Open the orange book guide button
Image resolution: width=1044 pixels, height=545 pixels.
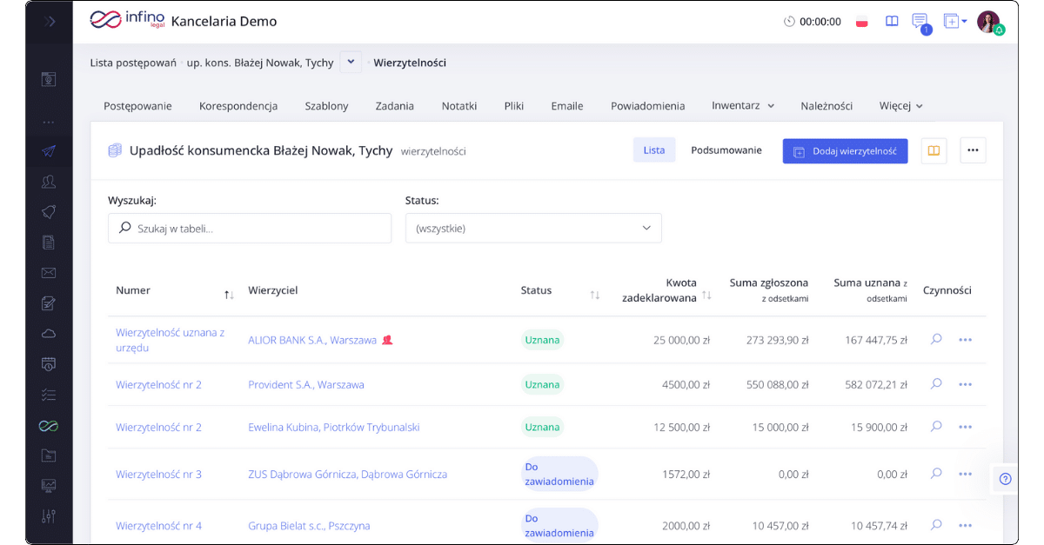click(934, 150)
